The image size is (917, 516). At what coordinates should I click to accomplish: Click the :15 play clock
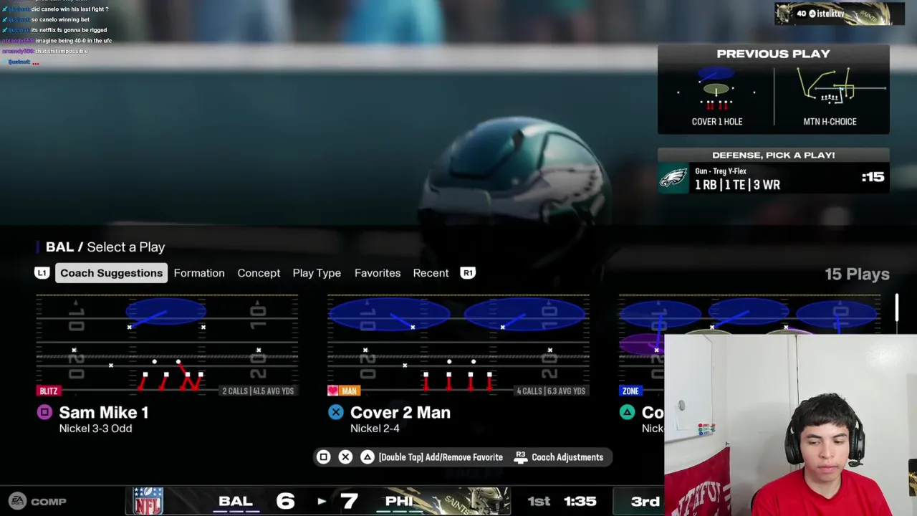[x=873, y=177]
